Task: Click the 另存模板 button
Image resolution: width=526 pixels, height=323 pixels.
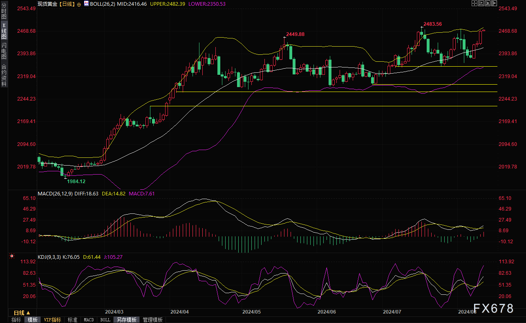Action: [x=127, y=320]
